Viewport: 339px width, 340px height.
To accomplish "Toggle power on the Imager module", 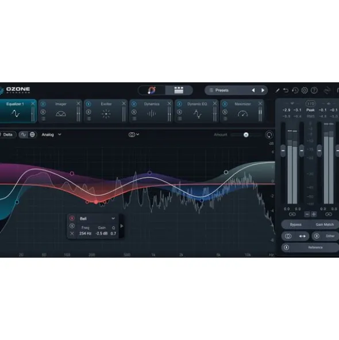I will (43, 104).
